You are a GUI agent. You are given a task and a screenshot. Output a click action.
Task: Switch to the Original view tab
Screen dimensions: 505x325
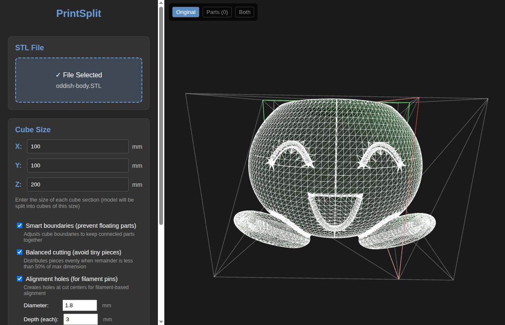(186, 12)
